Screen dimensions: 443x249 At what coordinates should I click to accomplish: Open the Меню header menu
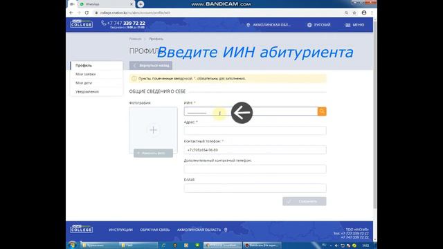[x=355, y=25]
